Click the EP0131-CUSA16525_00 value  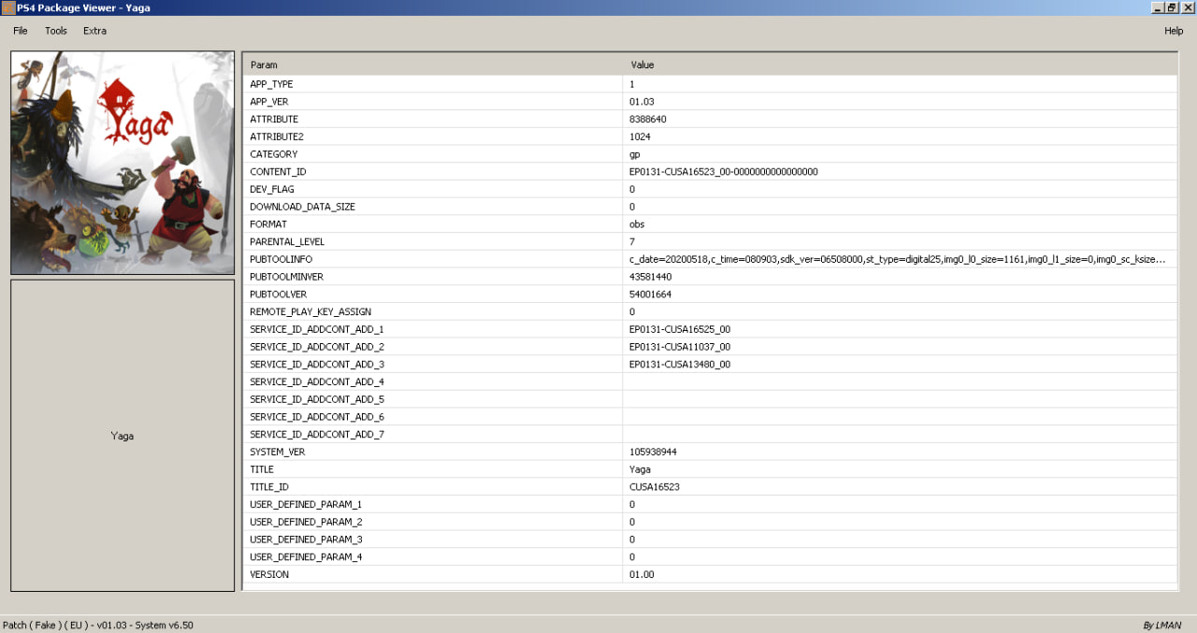click(x=680, y=329)
